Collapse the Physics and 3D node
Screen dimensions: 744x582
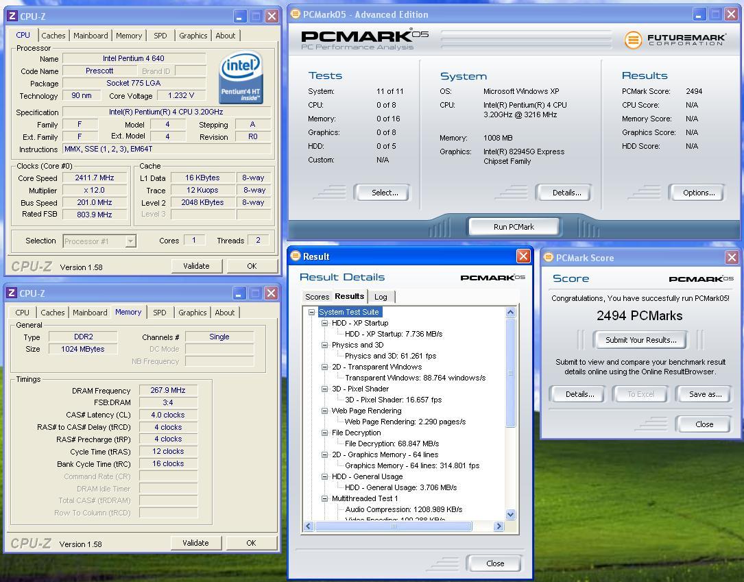[324, 345]
